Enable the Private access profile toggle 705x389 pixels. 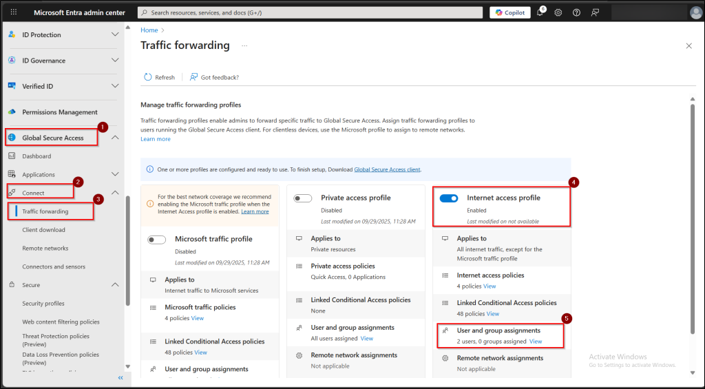pyautogui.click(x=303, y=198)
